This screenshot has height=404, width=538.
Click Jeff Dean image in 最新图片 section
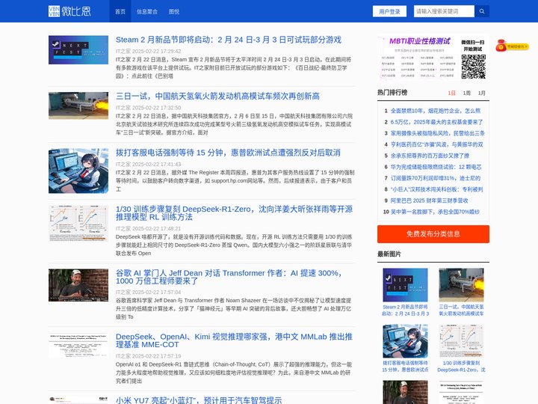point(405,392)
